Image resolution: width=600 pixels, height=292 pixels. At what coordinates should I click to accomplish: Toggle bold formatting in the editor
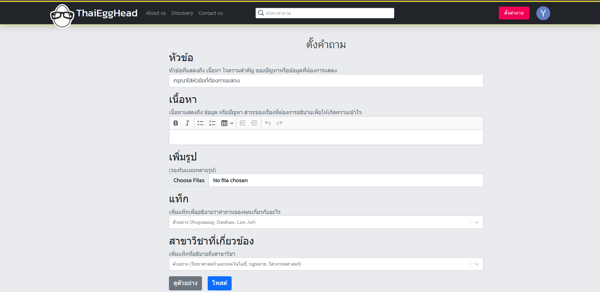[176, 123]
